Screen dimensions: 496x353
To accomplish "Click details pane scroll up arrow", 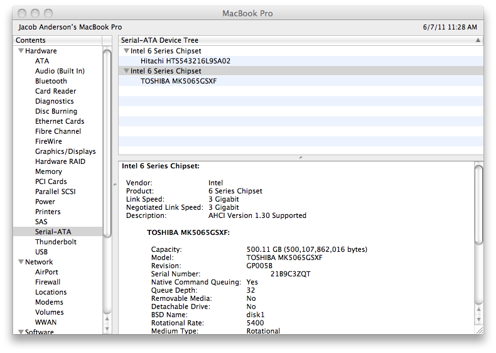I will point(479,309).
